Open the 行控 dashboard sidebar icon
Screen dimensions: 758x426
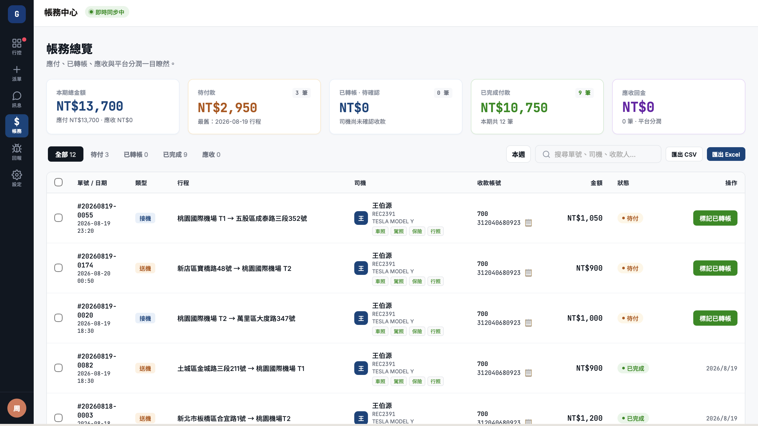[x=17, y=47]
